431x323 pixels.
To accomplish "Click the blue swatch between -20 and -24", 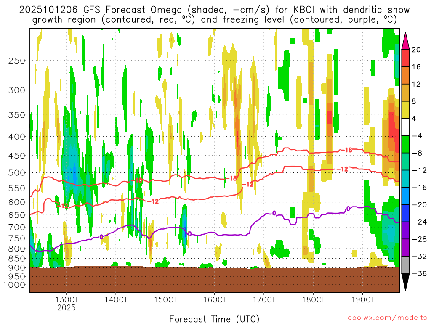I will click(405, 213).
